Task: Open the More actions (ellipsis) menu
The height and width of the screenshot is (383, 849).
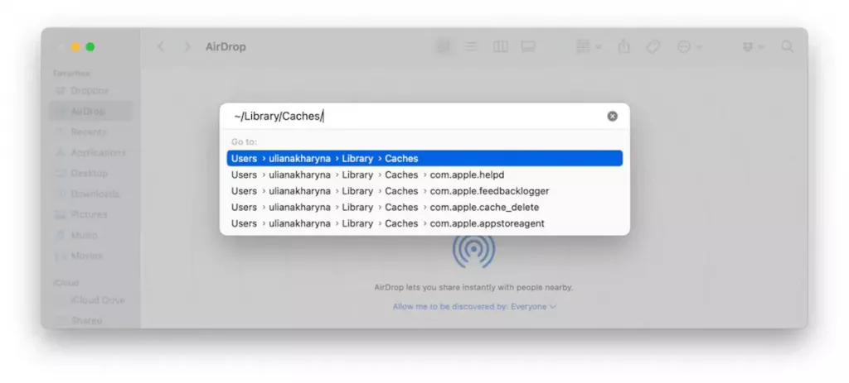Action: (689, 47)
